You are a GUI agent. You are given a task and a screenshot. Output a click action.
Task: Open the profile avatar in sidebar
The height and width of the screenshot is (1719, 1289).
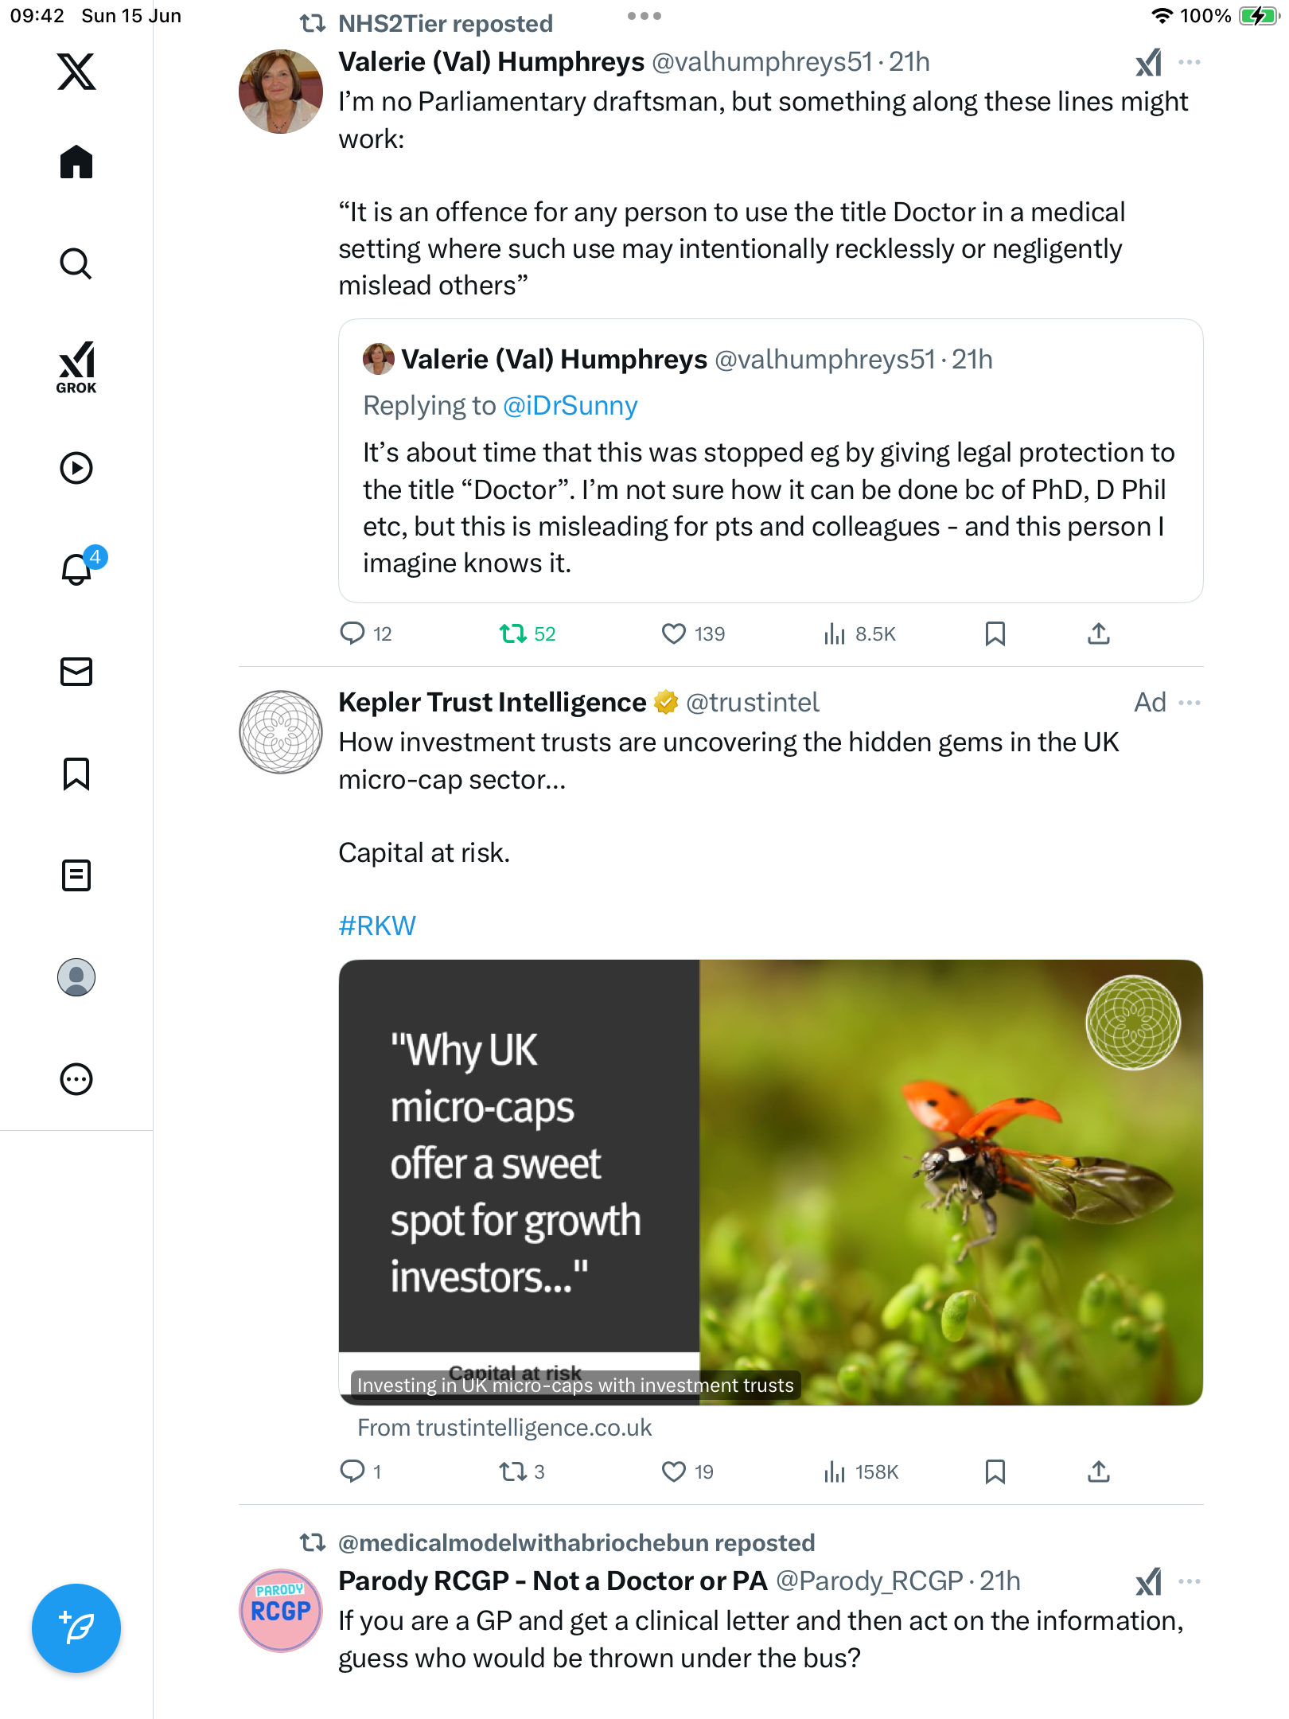(76, 977)
